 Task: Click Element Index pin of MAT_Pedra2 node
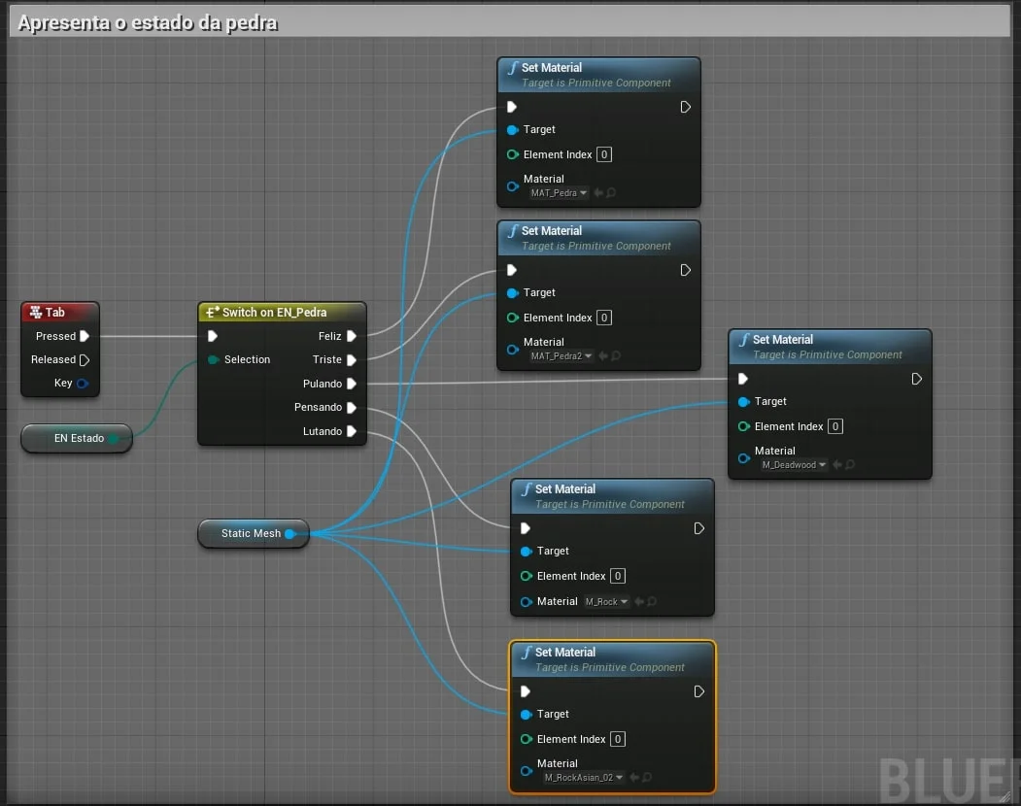(513, 318)
